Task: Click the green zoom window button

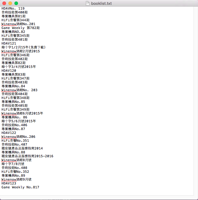Action: coord(16,3)
